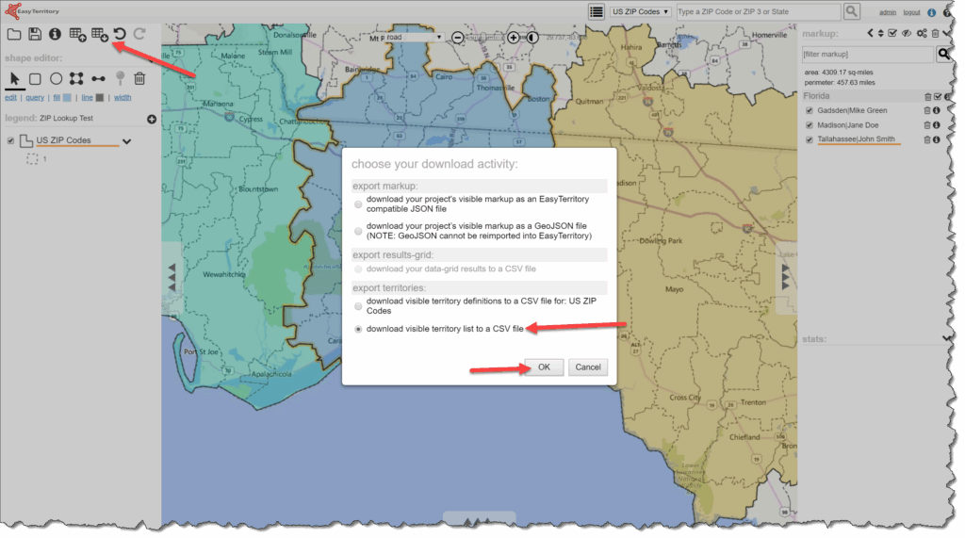Open project info icon in left toolbar

55,35
